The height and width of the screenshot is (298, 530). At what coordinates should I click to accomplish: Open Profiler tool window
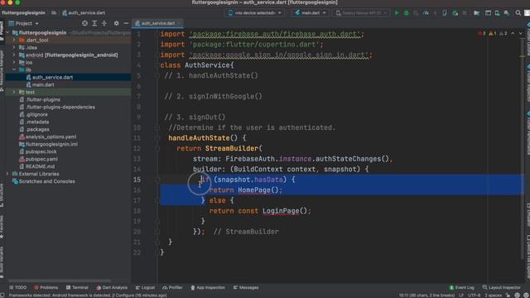(x=172, y=287)
